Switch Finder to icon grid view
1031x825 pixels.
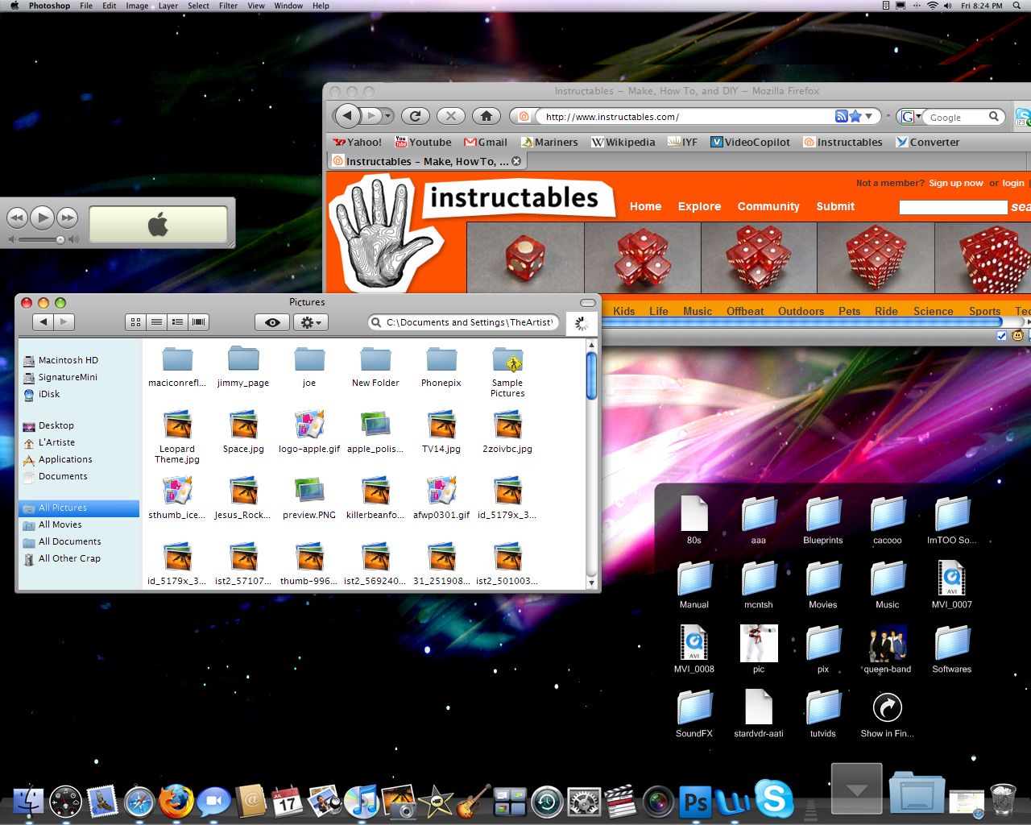pos(135,321)
